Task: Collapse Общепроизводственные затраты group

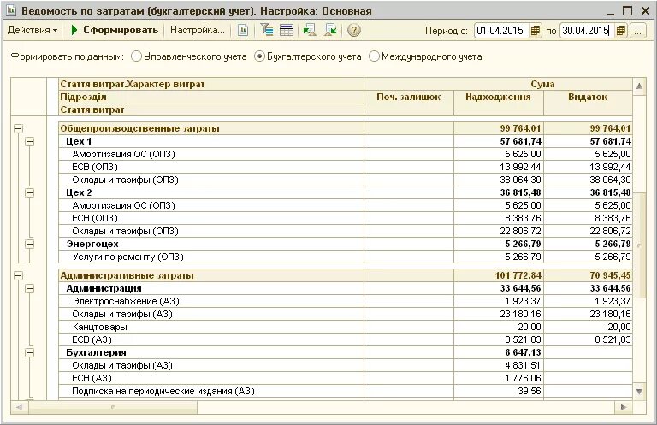Action: [x=19, y=128]
